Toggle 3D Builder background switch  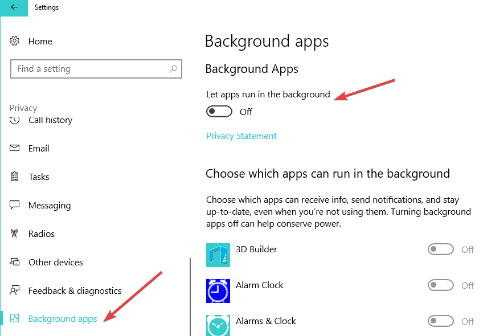pyautogui.click(x=441, y=249)
